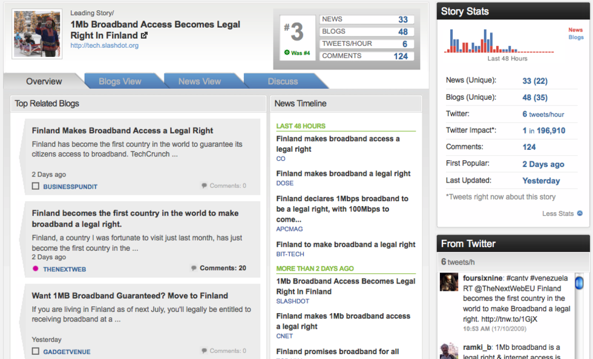Click comment bubble icon in the BUSINESSPUNDIT entry
The height and width of the screenshot is (359, 593).
pos(204,186)
